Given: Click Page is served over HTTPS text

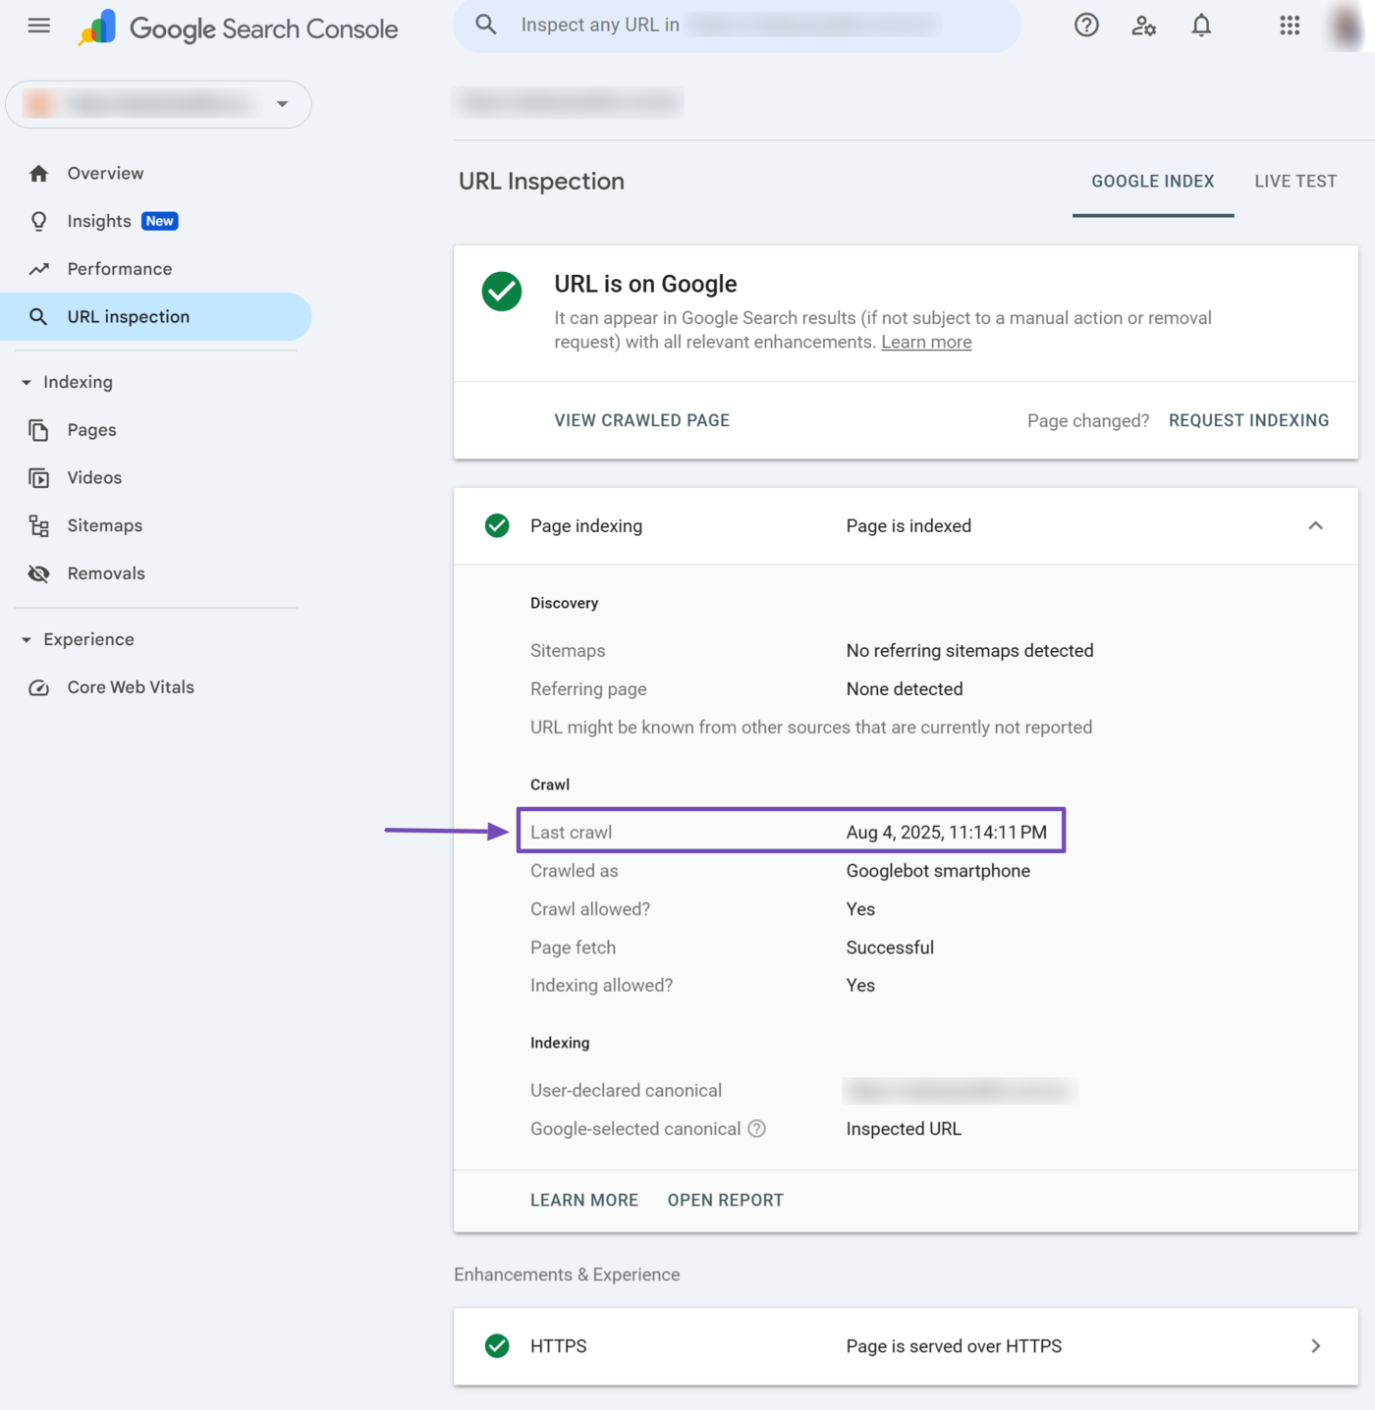Looking at the screenshot, I should [x=954, y=1346].
